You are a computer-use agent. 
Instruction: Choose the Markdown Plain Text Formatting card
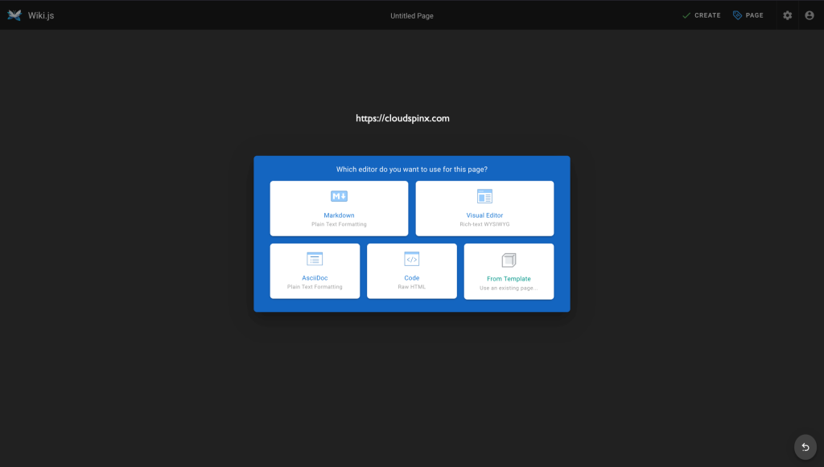coord(339,208)
